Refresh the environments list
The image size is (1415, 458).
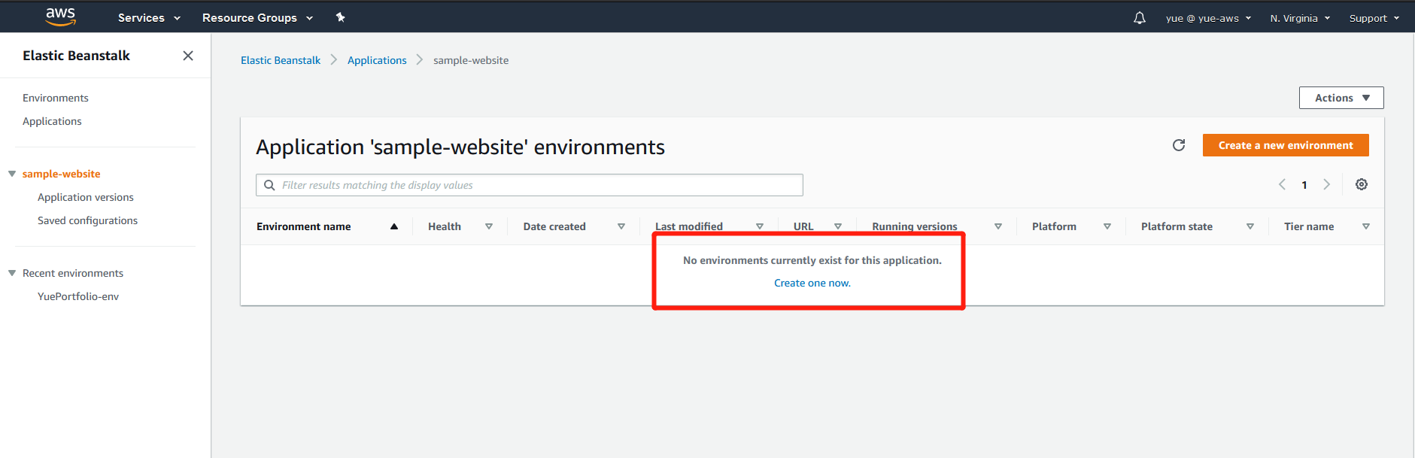(1179, 145)
